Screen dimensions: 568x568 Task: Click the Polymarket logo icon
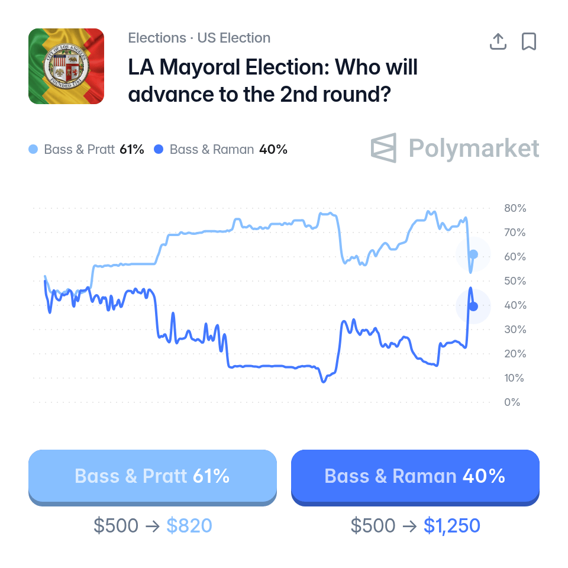click(x=383, y=148)
